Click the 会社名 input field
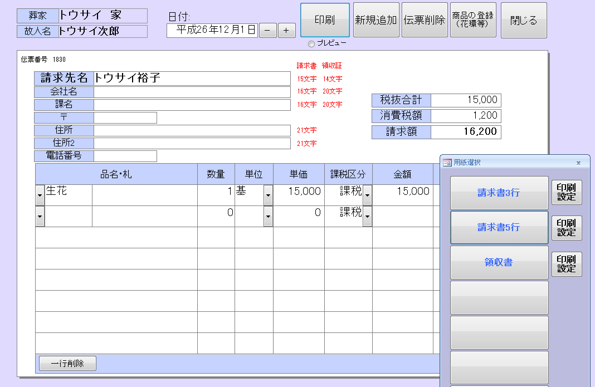The width and height of the screenshot is (595, 387). pos(192,92)
